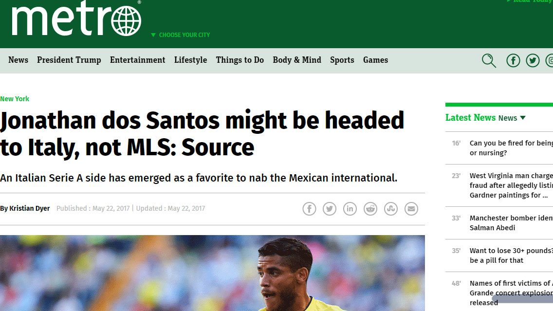Share article on LinkedIn
This screenshot has width=553, height=311.
click(x=350, y=209)
